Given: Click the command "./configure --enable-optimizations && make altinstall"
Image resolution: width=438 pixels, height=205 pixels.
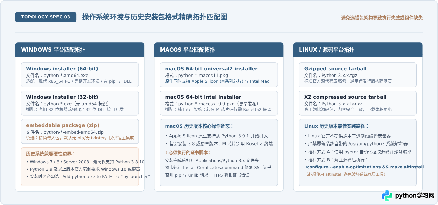Looking at the screenshot, I should [x=364, y=167].
